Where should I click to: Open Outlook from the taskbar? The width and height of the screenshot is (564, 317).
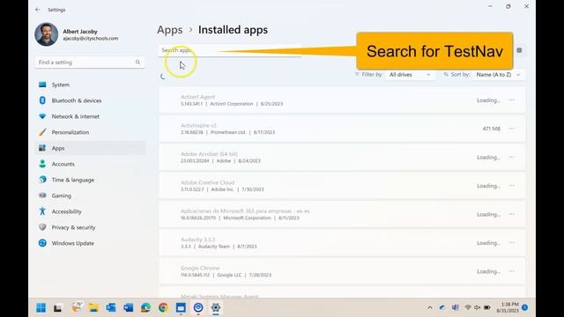point(111,307)
